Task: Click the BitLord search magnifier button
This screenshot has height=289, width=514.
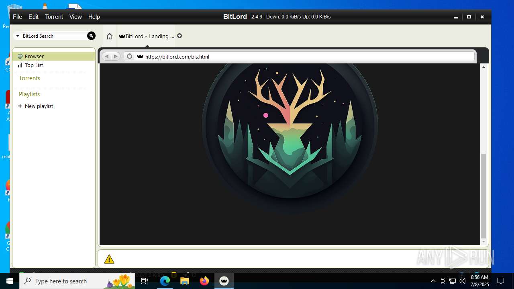Action: [91, 36]
